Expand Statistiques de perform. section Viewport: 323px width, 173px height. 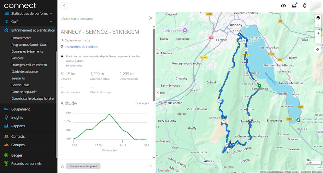click(x=51, y=14)
